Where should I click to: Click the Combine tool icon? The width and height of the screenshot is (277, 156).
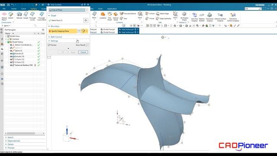103,16
